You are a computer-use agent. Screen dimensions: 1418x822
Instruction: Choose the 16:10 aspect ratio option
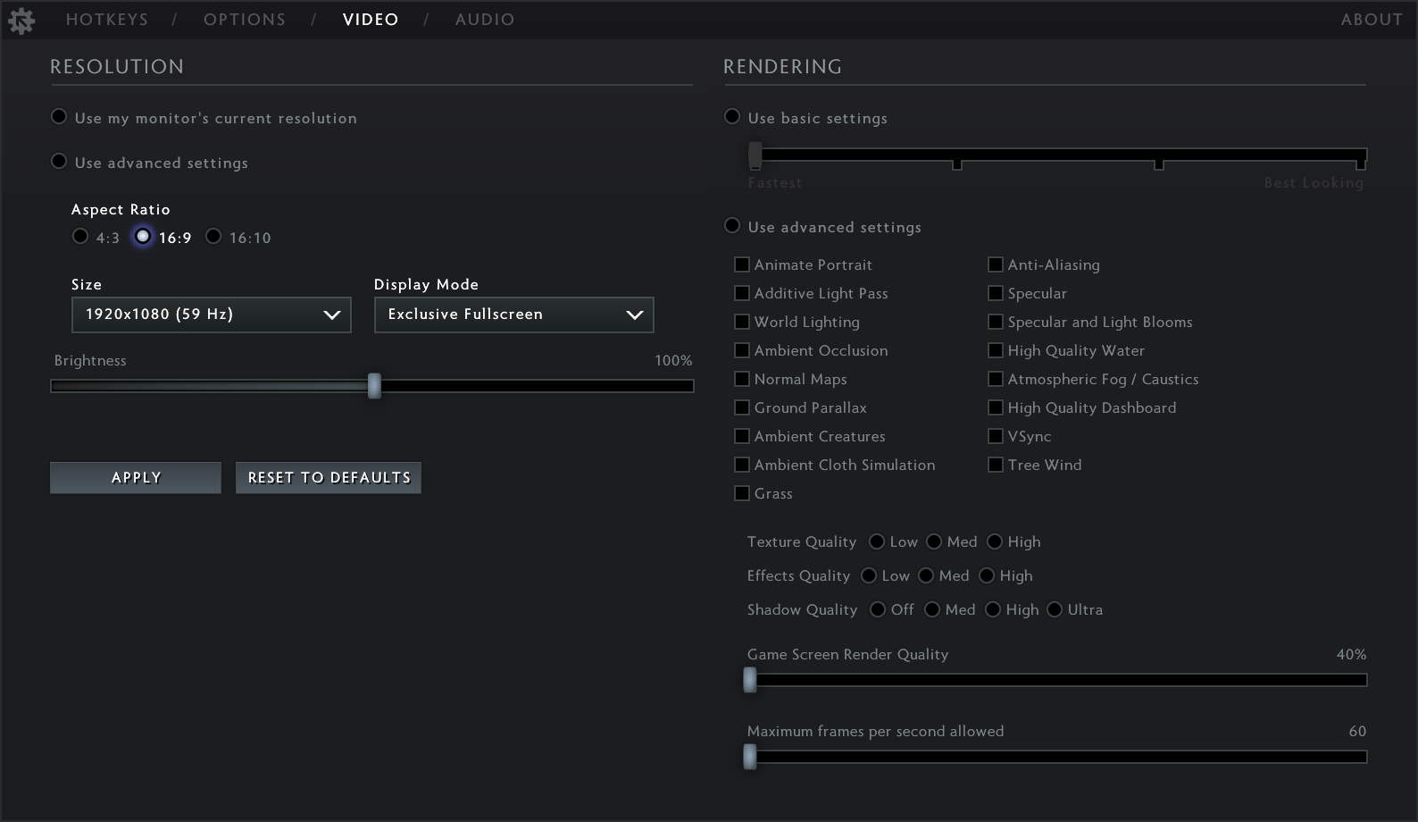point(213,237)
